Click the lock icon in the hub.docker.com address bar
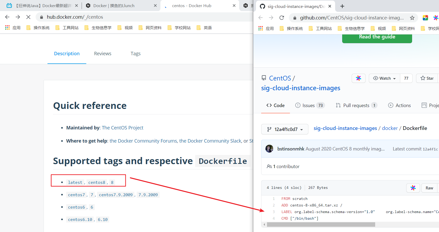Screen dimensions: 439x232 41,17
